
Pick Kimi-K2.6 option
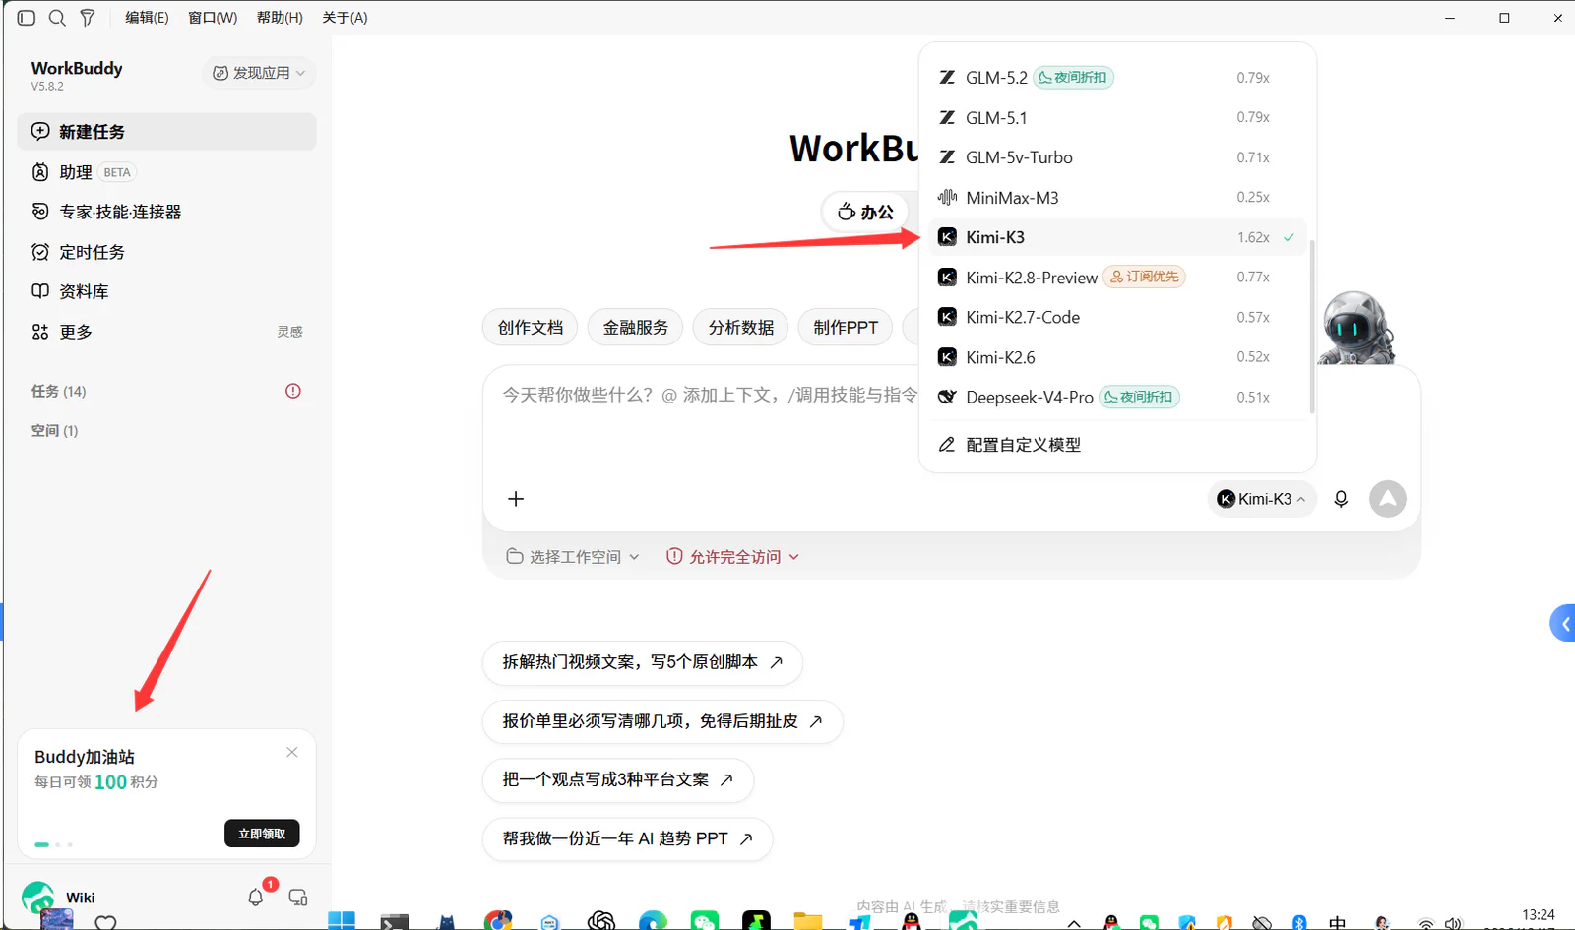click(1117, 357)
